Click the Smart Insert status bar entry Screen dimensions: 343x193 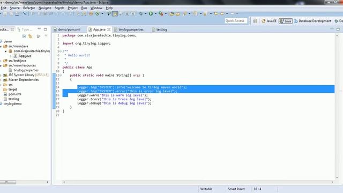tap(236, 189)
